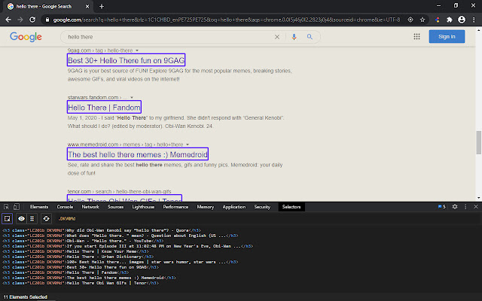
Task: Expand the dropdown arrow next to starwars.fandom.com
Action: (x=132, y=97)
